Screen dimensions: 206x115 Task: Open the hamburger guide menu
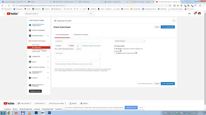(x=4, y=13)
